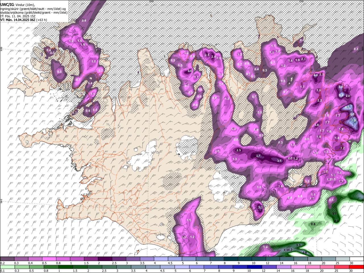Pick the dark teal swatch labeled 8 in the upper legend row

(231, 259)
